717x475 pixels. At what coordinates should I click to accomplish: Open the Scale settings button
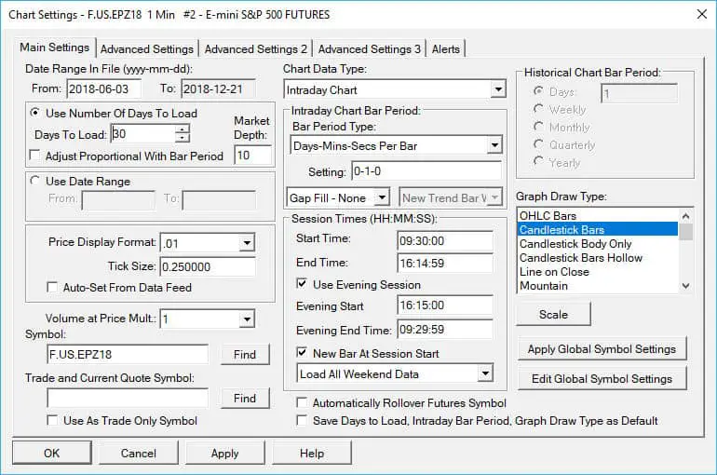(553, 314)
